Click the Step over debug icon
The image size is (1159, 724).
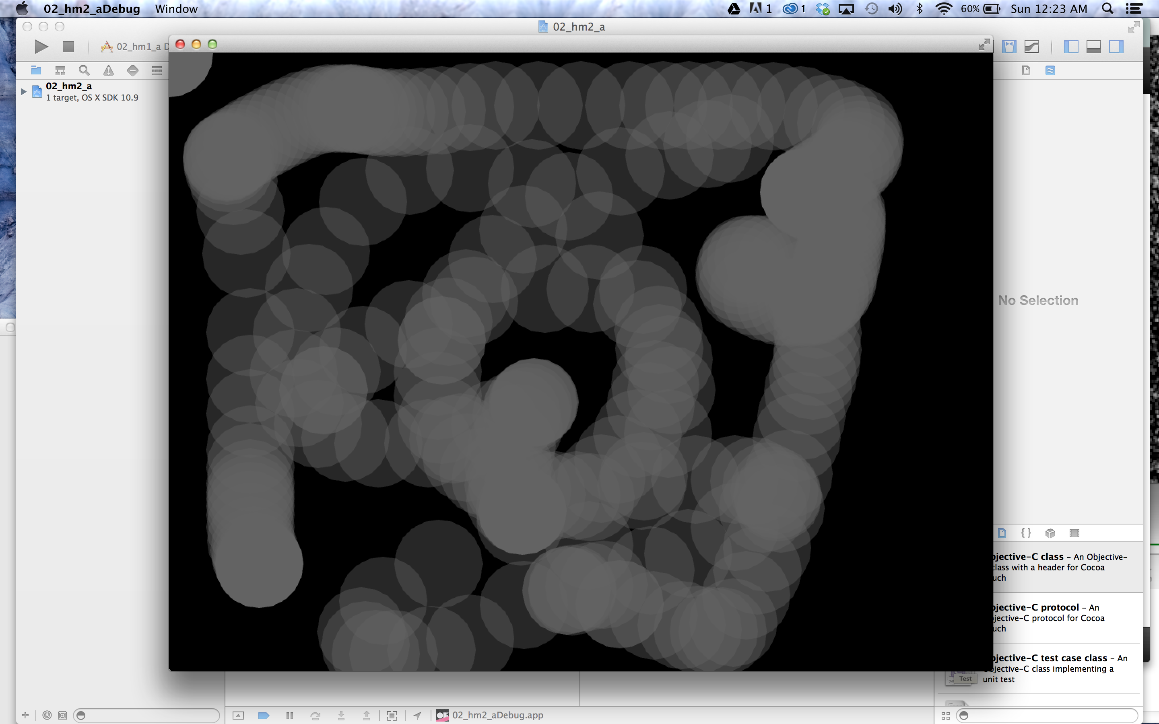[x=315, y=715]
